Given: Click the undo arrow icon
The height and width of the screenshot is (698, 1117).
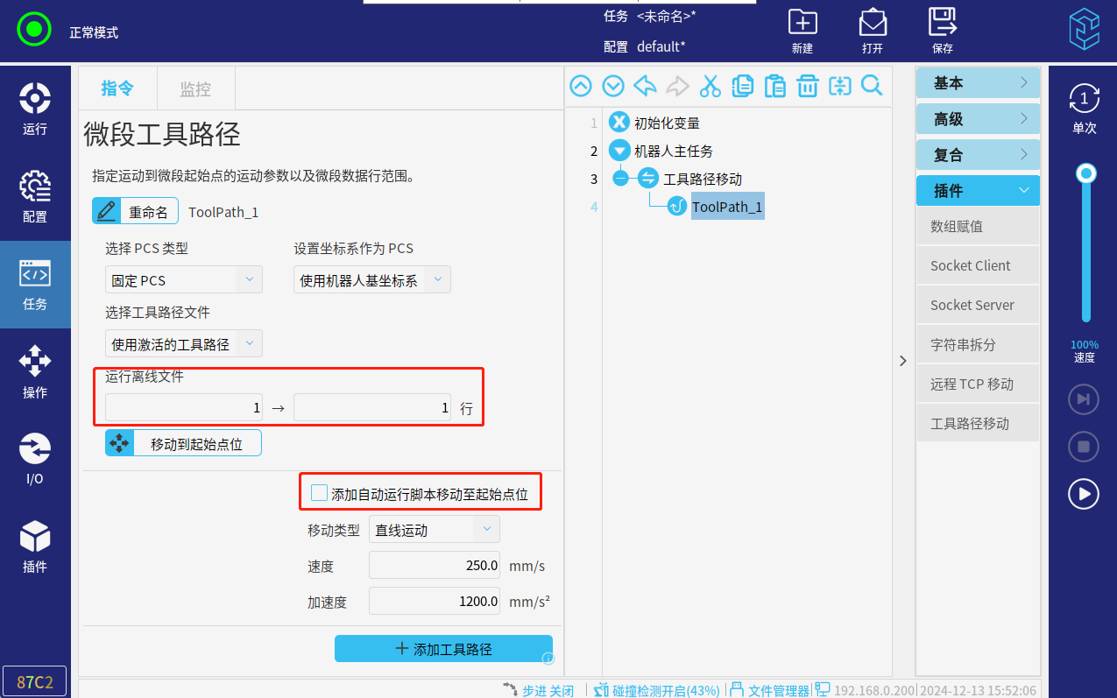Looking at the screenshot, I should point(645,86).
